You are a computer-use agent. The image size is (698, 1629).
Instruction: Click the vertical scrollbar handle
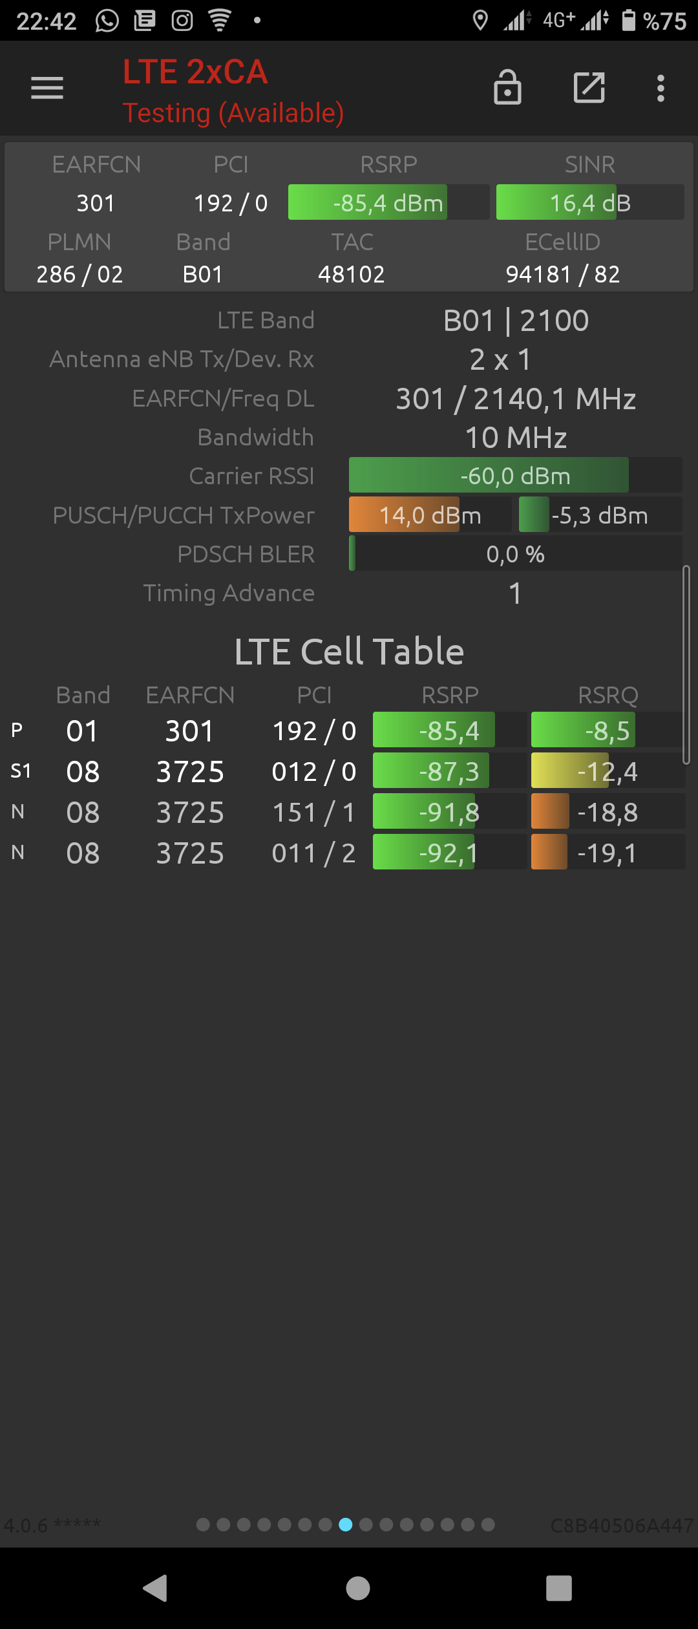(x=686, y=665)
